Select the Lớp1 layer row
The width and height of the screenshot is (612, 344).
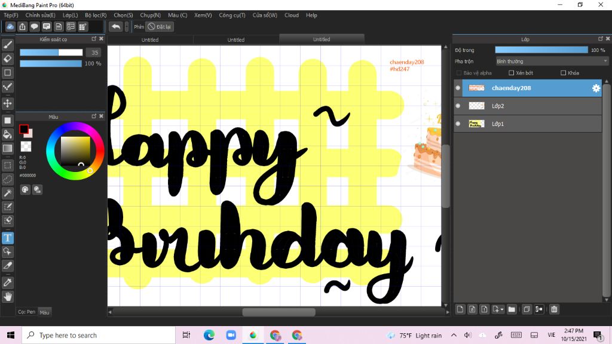528,124
